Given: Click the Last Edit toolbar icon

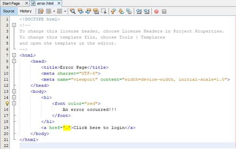Looking at the screenshot, I should point(41,11).
